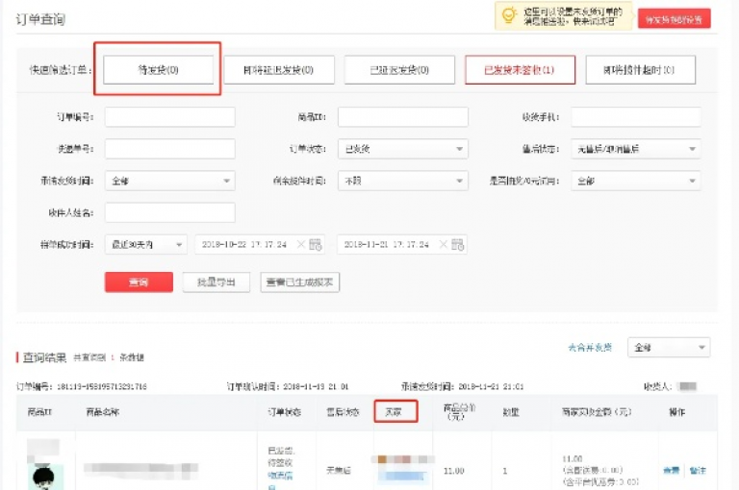Screen dimensions: 739x490
Task: Open calendar picker for start date 2018-10-22
Action: [316, 244]
